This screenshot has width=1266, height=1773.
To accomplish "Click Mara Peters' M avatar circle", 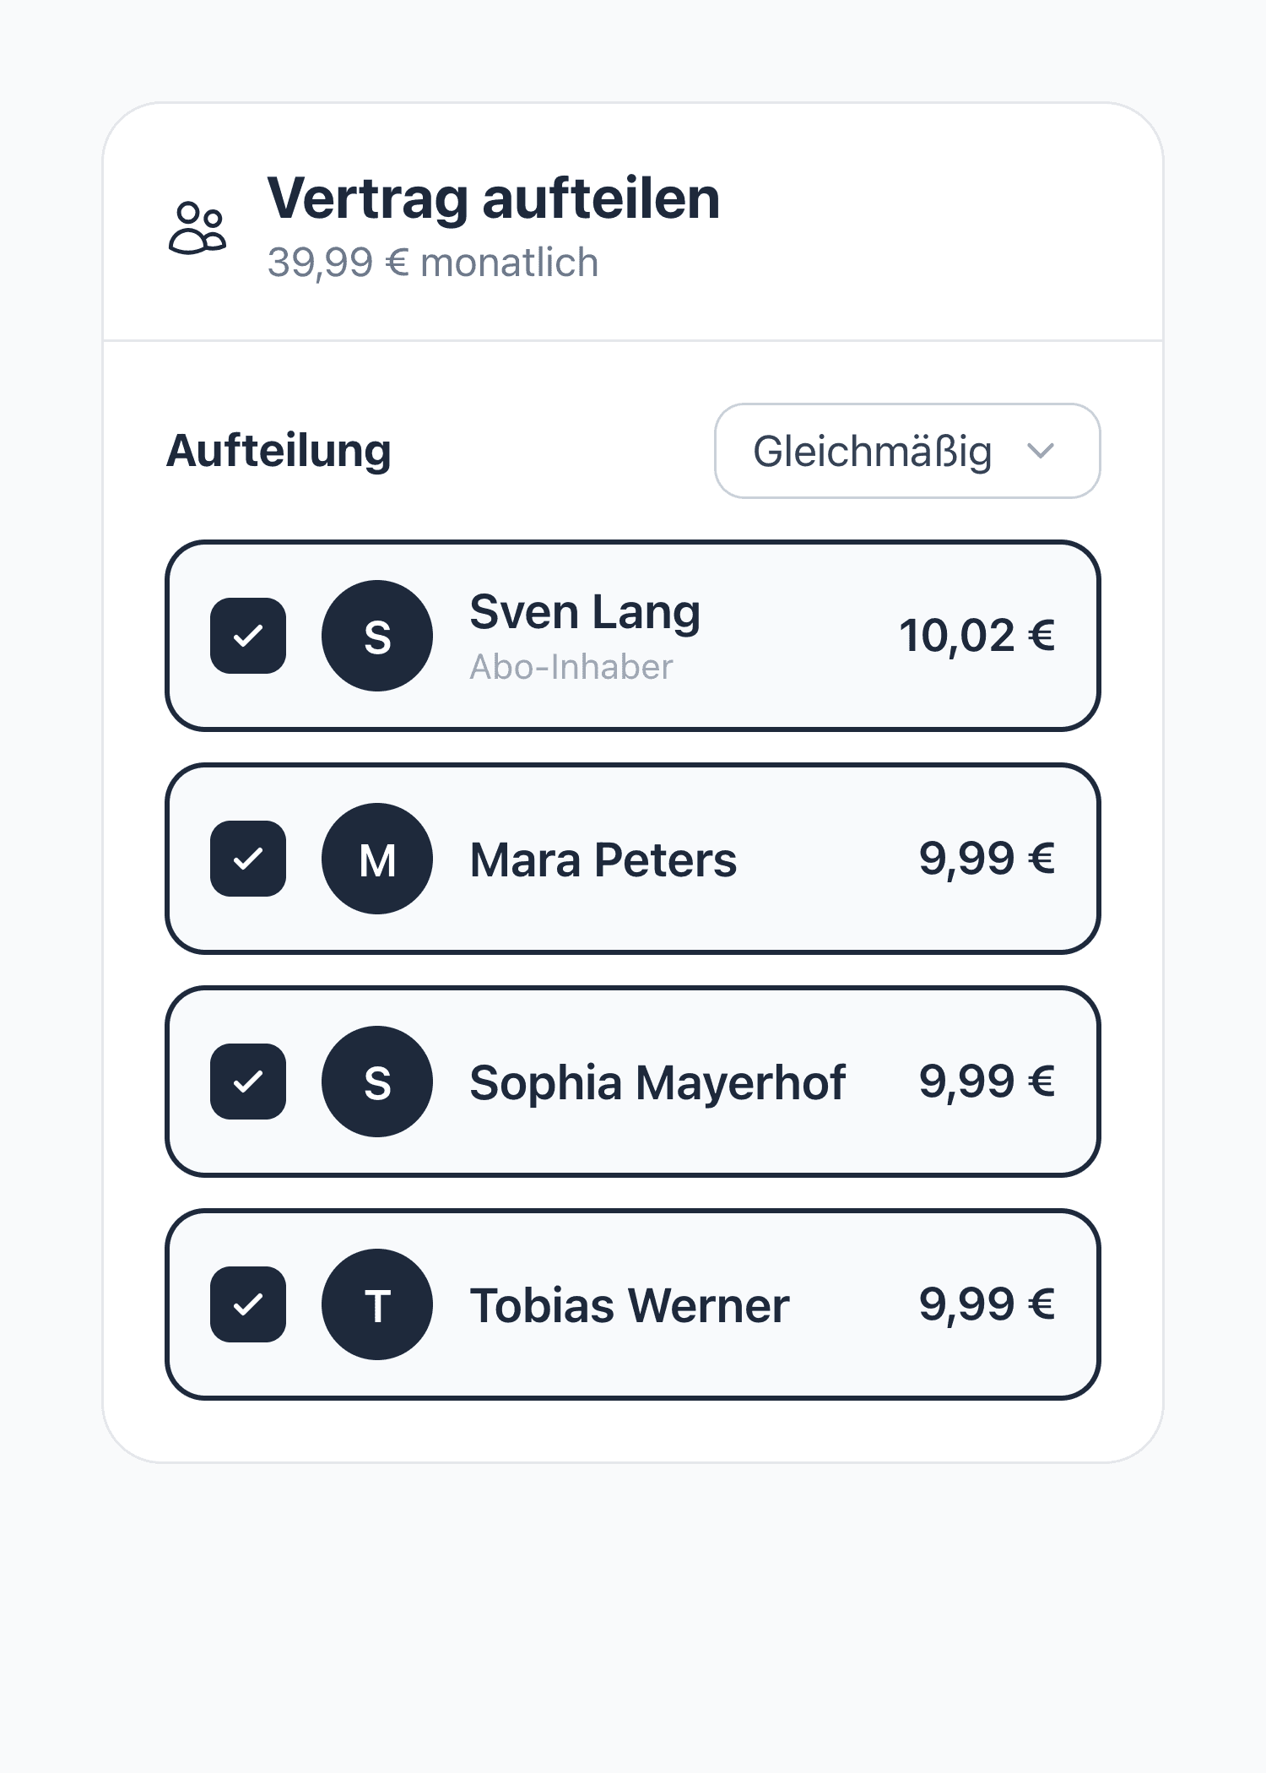I will [377, 859].
